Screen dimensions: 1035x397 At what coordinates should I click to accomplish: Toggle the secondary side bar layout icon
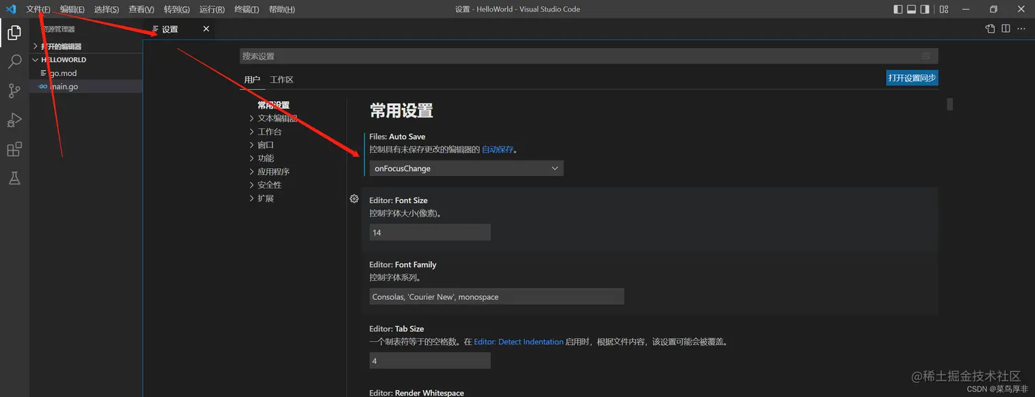[925, 10]
